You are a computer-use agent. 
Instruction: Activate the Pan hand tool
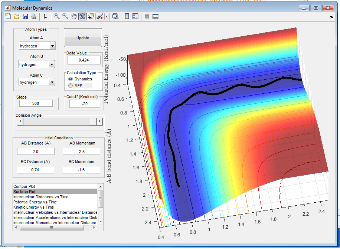click(74, 16)
